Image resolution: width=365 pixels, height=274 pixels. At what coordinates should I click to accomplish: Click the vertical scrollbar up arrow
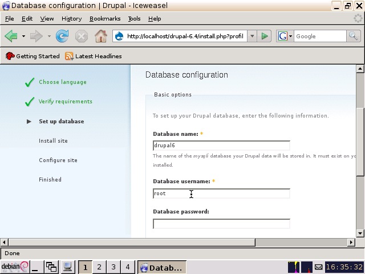coord(360,68)
